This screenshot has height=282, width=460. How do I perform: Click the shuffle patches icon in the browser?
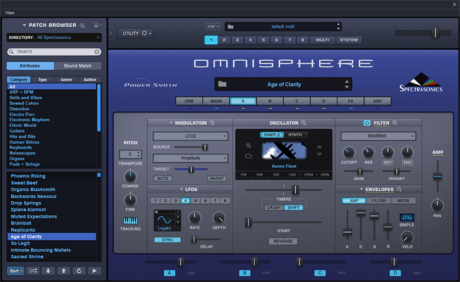[x=34, y=271]
